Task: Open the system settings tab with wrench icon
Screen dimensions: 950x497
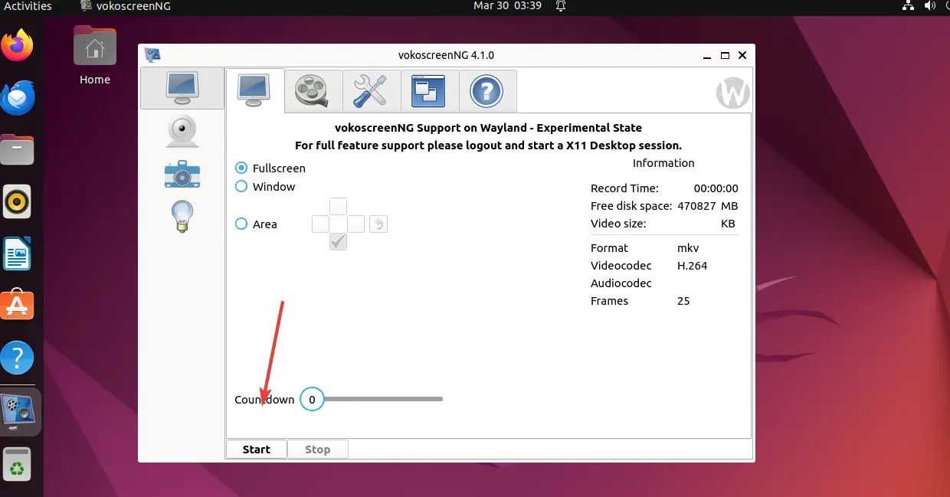Action: coord(371,90)
